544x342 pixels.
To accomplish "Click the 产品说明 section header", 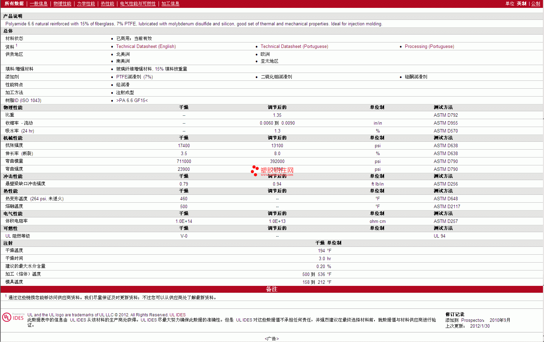I will tap(13, 16).
